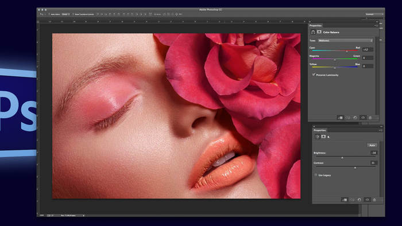
Task: Reset Color Balance adjustment to defaults
Action: coord(355,118)
